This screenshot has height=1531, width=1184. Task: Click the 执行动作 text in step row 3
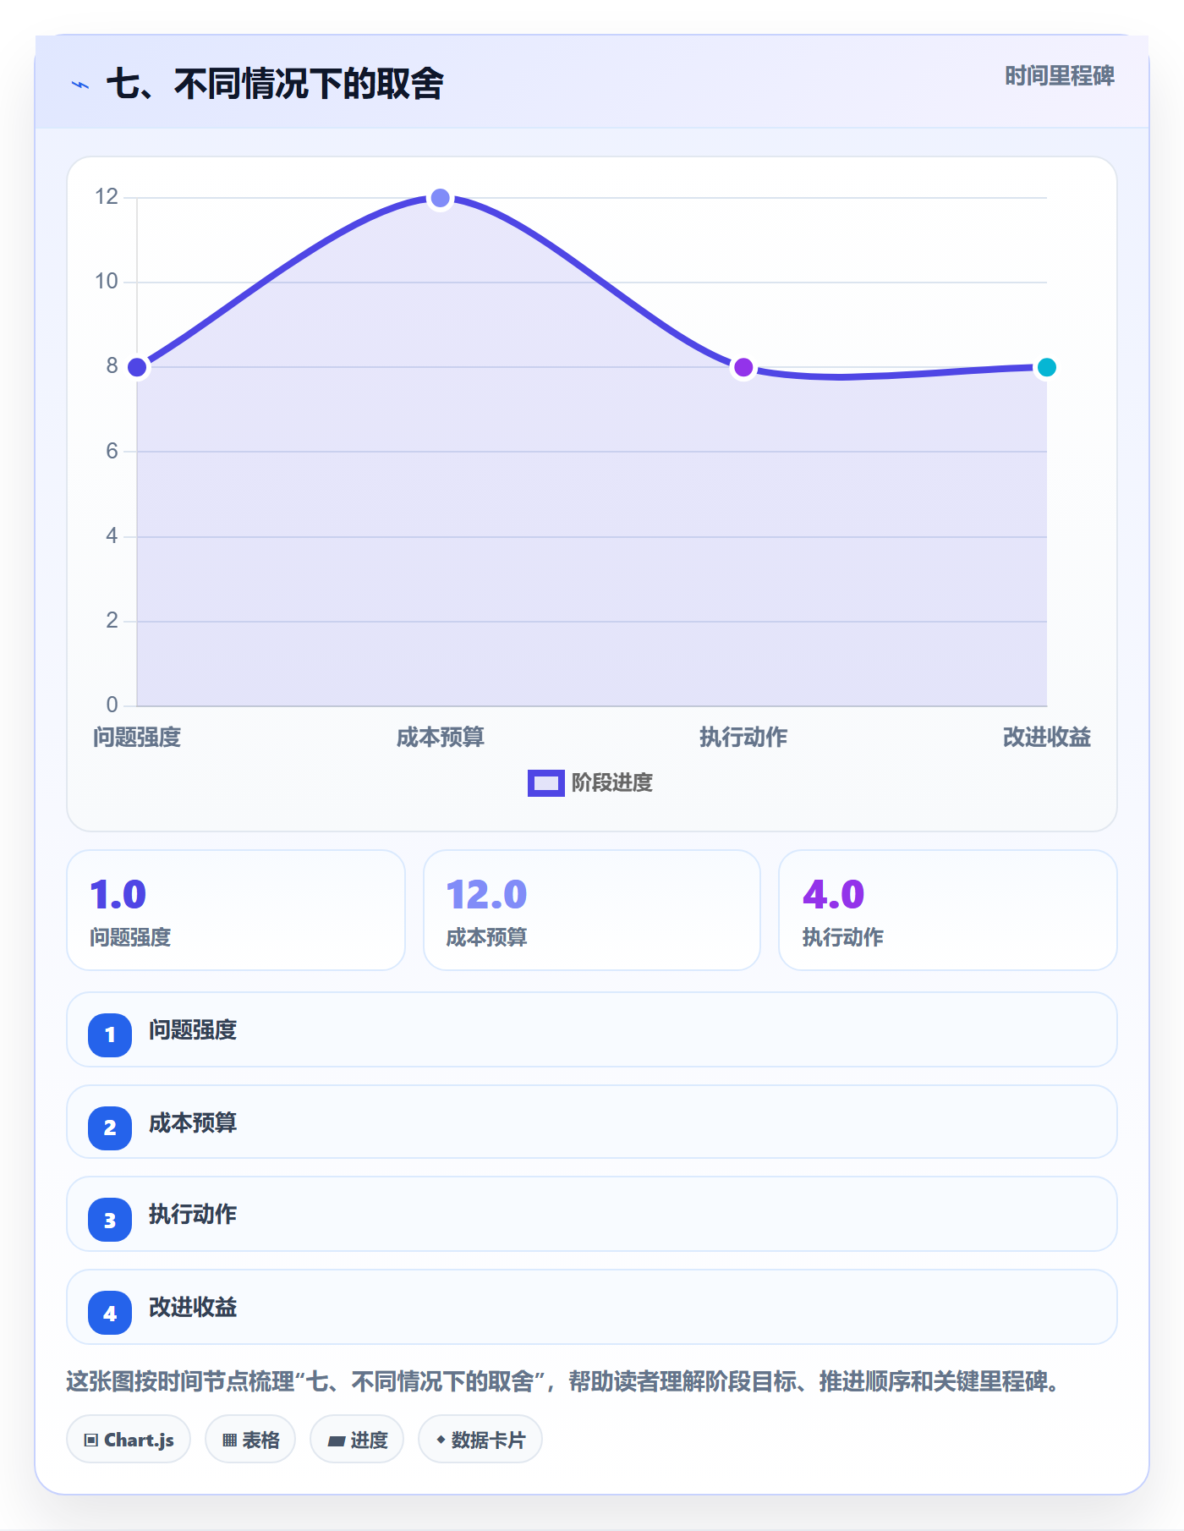click(x=193, y=1215)
